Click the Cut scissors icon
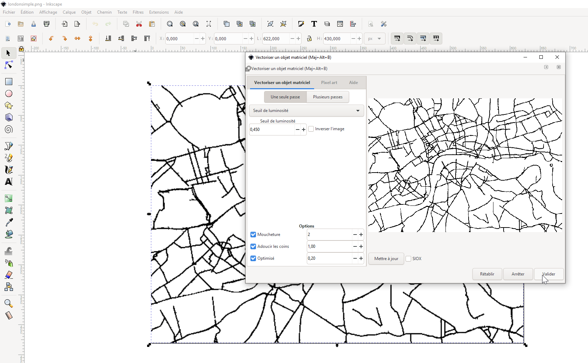Viewport: 588px width, 363px height. coord(139,24)
